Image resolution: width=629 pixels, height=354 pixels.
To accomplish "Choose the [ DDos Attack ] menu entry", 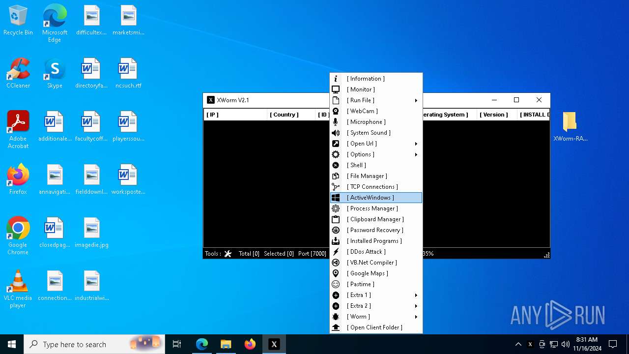I will [376, 252].
